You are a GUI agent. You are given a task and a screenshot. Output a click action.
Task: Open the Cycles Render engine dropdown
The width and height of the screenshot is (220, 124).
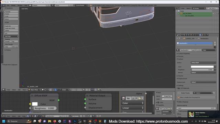[81, 6]
